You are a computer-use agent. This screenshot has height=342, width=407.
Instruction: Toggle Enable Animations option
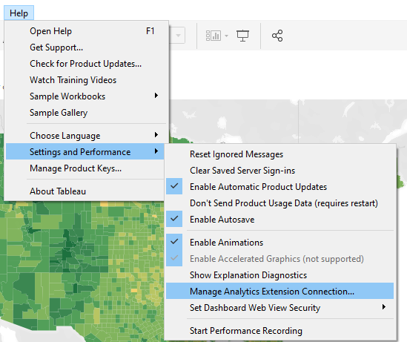coord(279,243)
